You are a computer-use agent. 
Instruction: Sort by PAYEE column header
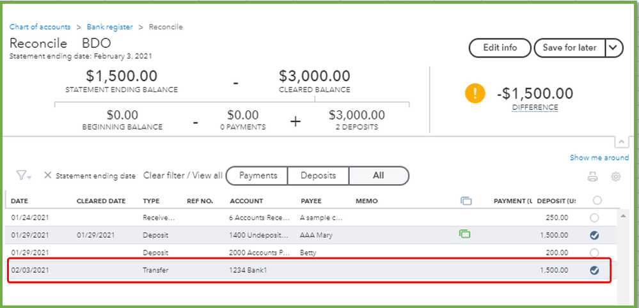(311, 201)
